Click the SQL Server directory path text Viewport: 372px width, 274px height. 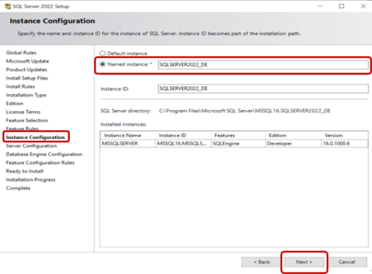(x=245, y=111)
